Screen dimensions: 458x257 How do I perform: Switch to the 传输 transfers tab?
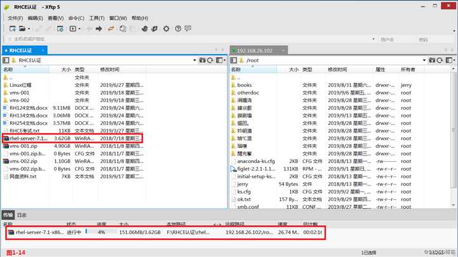point(8,215)
